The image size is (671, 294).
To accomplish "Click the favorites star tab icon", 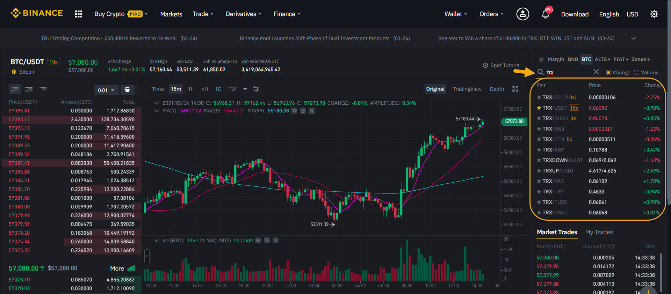I will [x=541, y=59].
